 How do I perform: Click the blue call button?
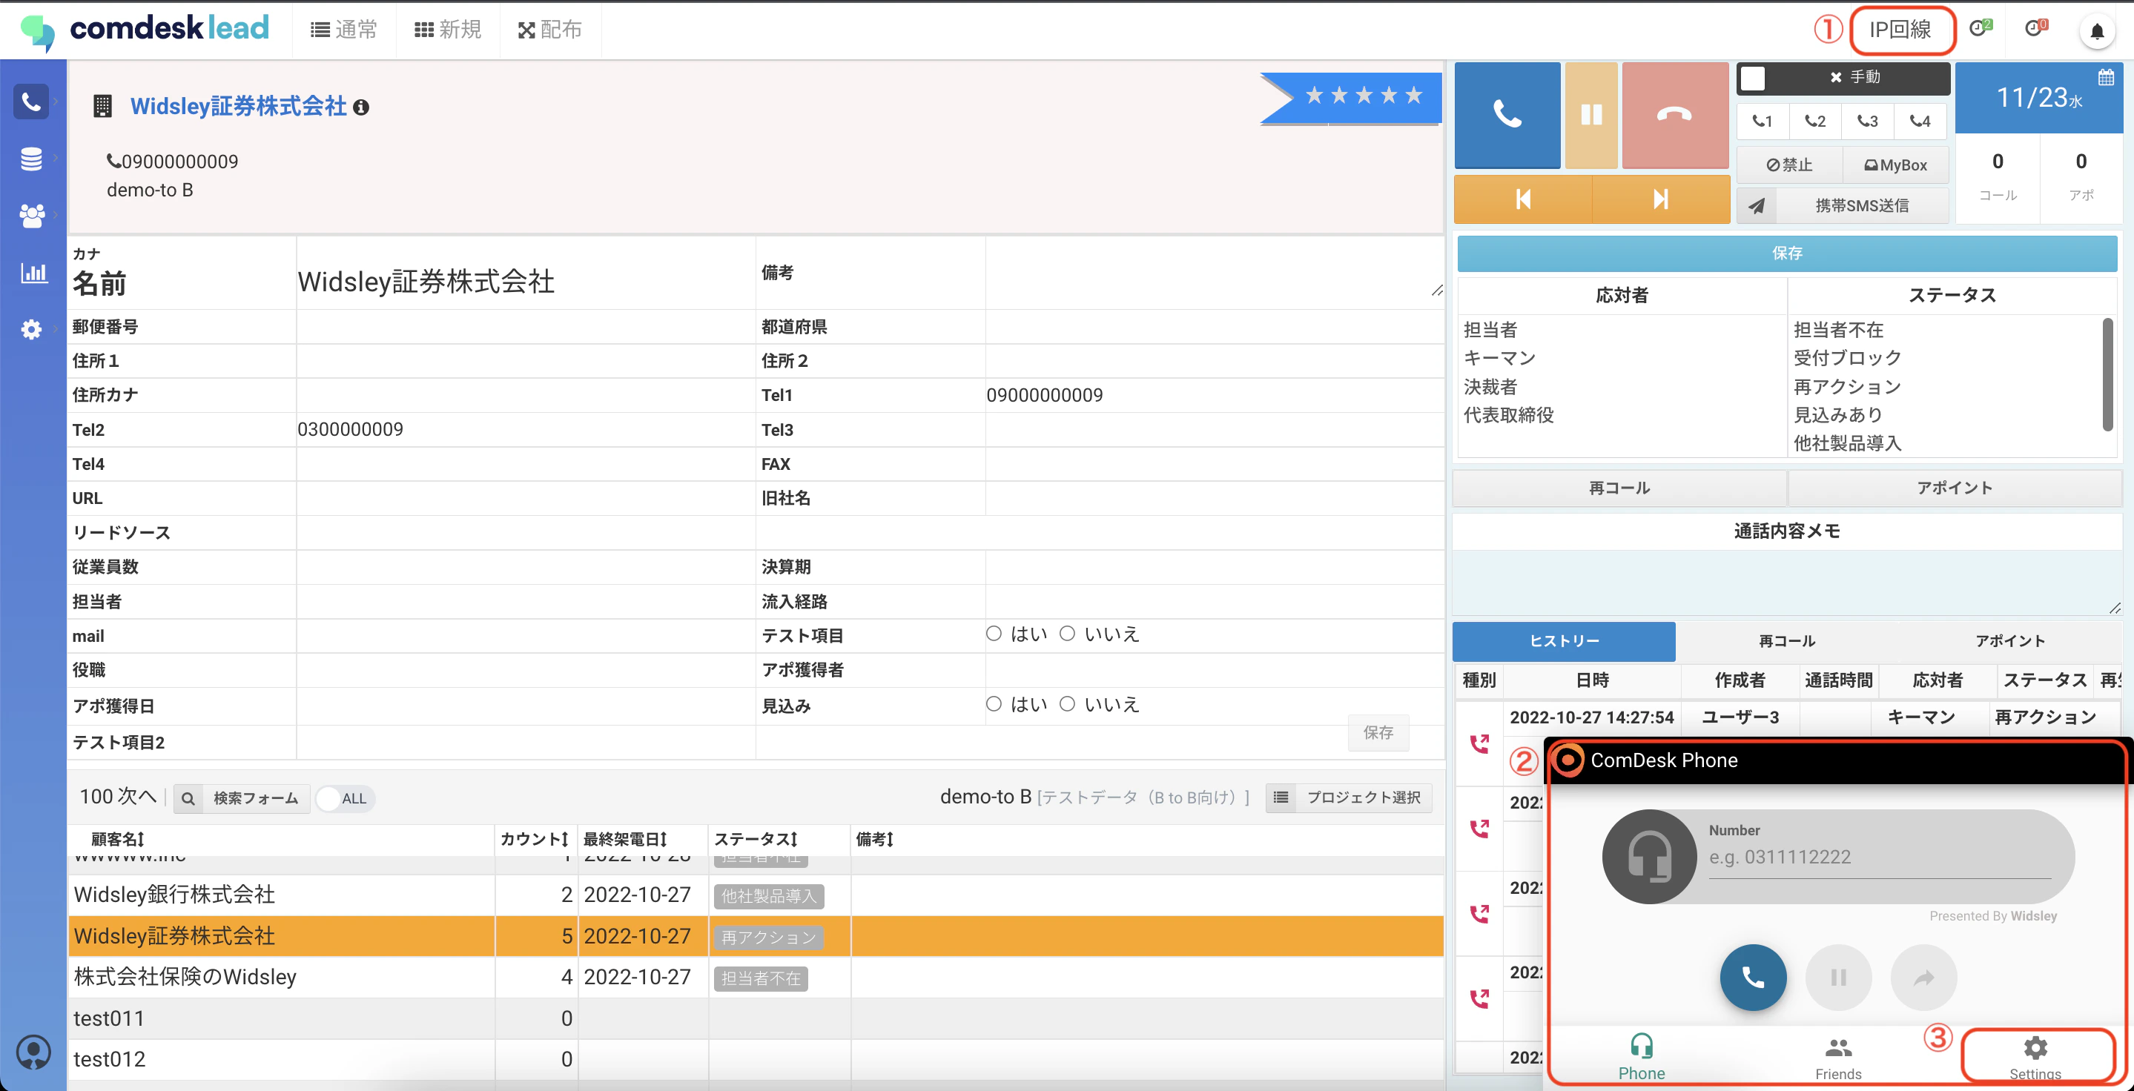pos(1507,114)
